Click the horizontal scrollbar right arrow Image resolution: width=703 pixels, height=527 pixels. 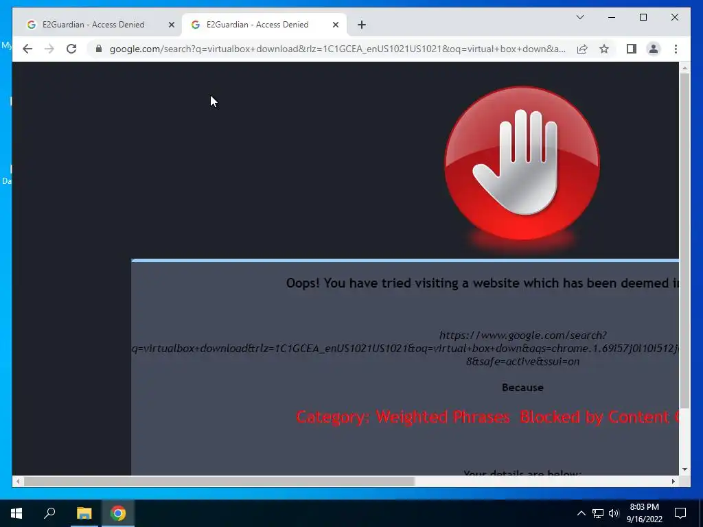673,481
